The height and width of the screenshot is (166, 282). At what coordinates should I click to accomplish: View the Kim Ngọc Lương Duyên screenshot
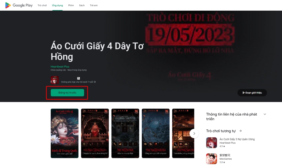click(95, 133)
